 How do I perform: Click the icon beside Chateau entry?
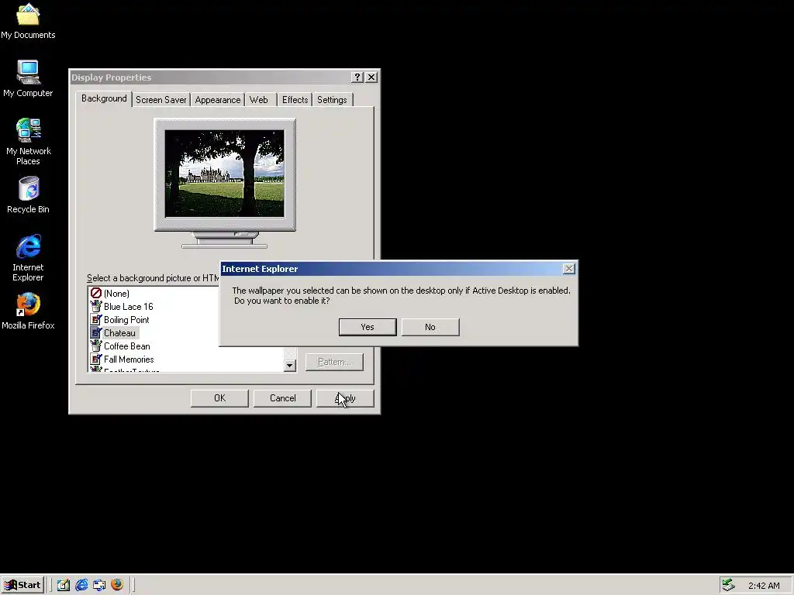click(95, 332)
